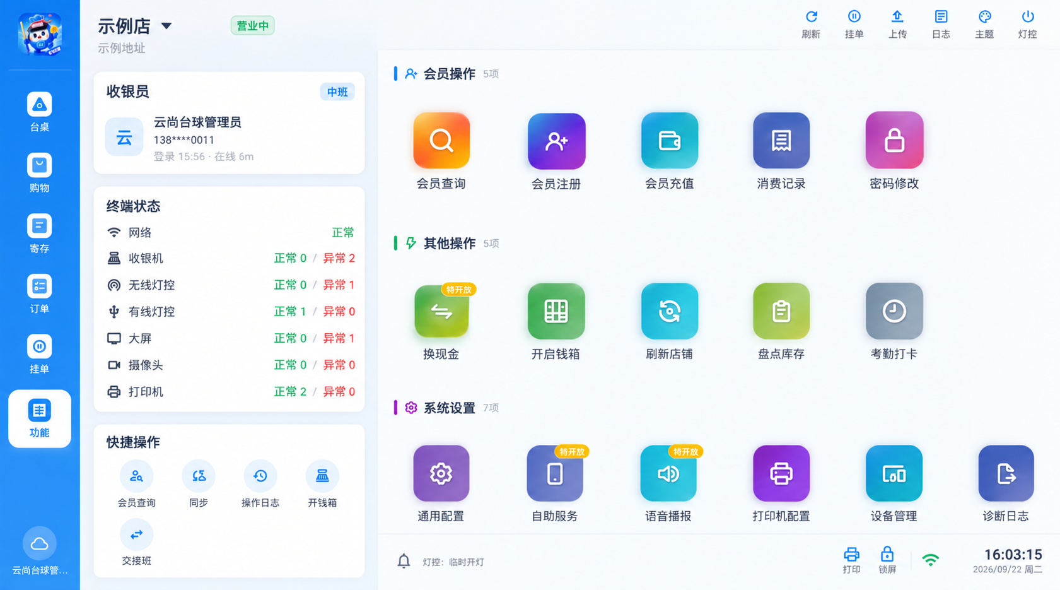This screenshot has width=1060, height=590.
Task: Click the 营业中 status badge
Action: click(252, 26)
